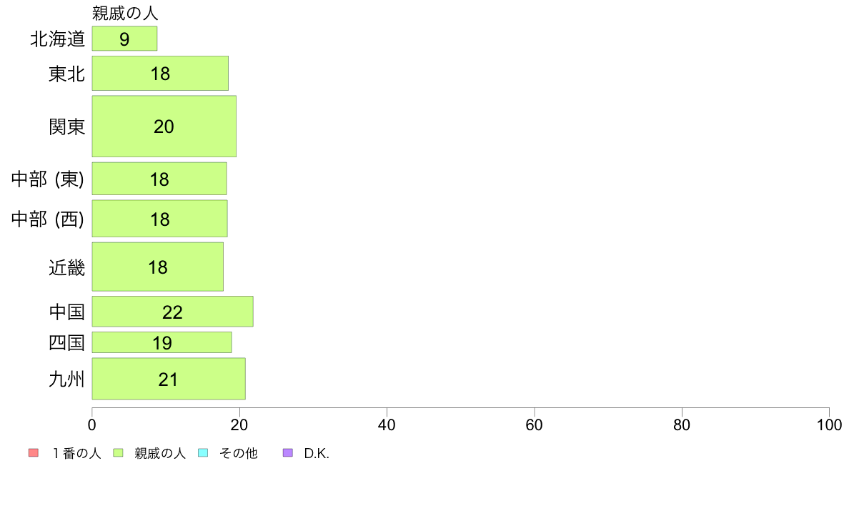Select the 中部 (東) bar
849x526 pixels.
click(x=159, y=179)
